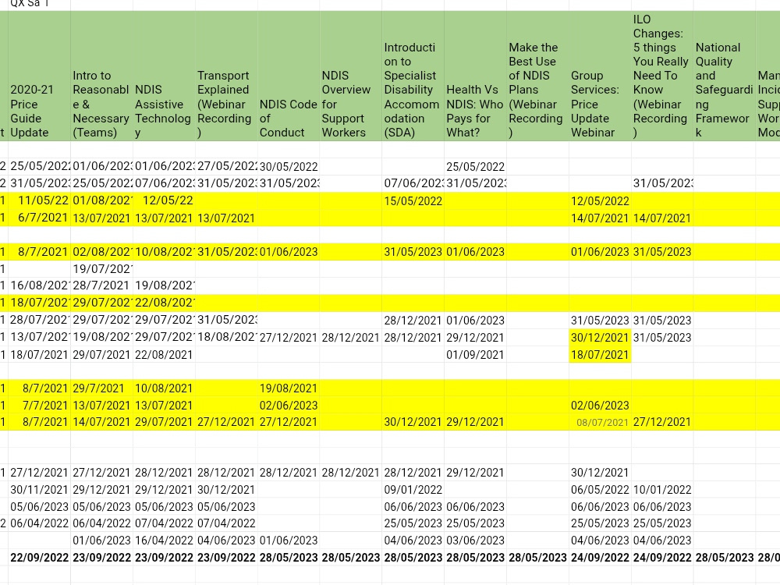Click the '03/06/2023' cell
This screenshot has width=780, height=585.
click(475, 541)
